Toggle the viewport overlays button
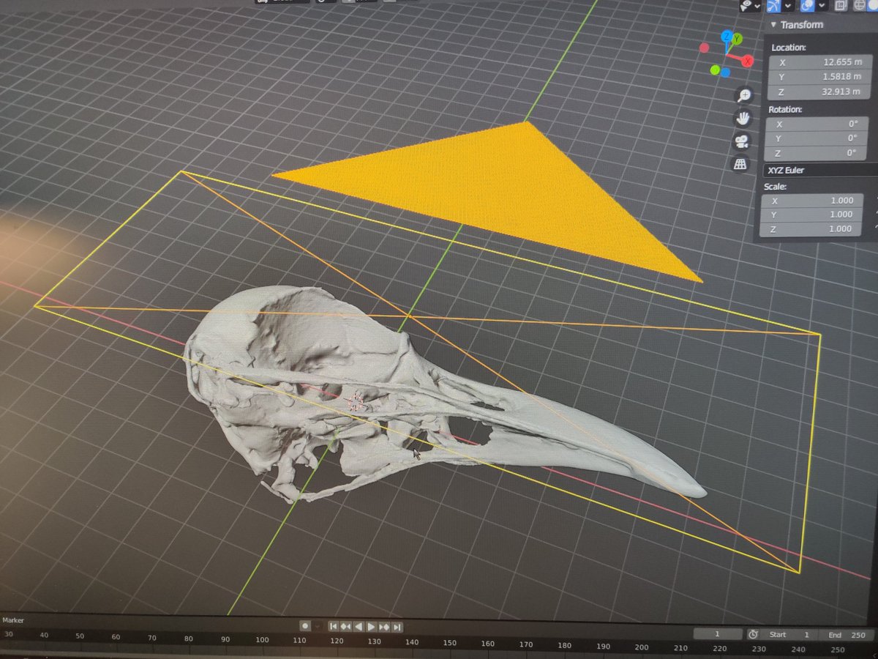Screen dimensions: 878x659 (808, 6)
